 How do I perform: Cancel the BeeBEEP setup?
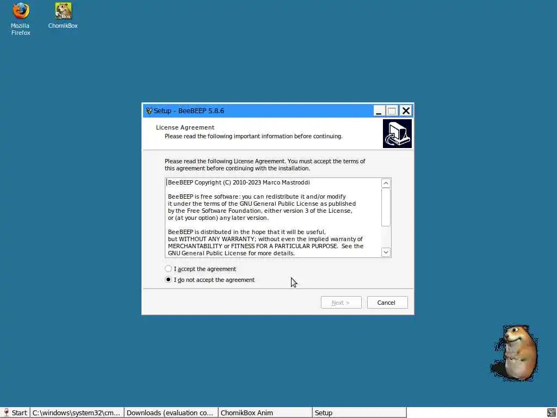(x=387, y=303)
